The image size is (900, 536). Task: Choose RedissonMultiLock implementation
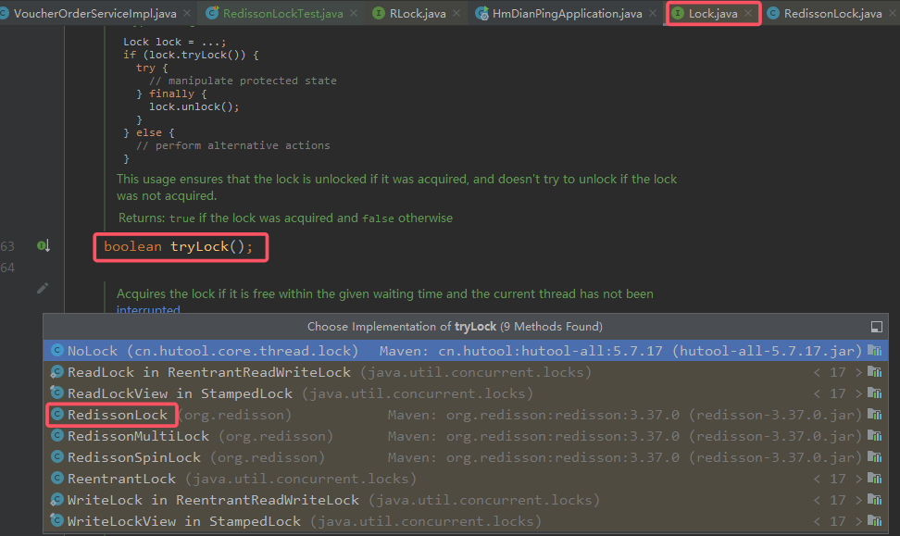(466, 436)
